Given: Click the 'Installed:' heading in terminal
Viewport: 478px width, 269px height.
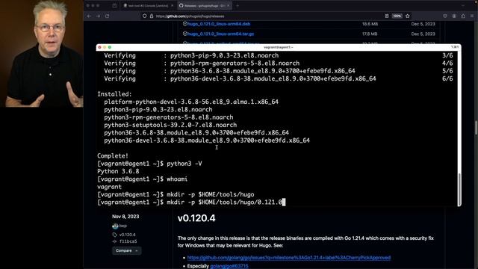Looking at the screenshot, I should coord(114,94).
